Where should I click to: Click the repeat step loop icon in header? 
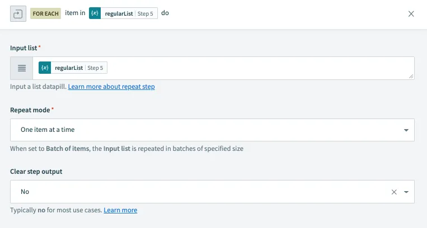pyautogui.click(x=17, y=14)
